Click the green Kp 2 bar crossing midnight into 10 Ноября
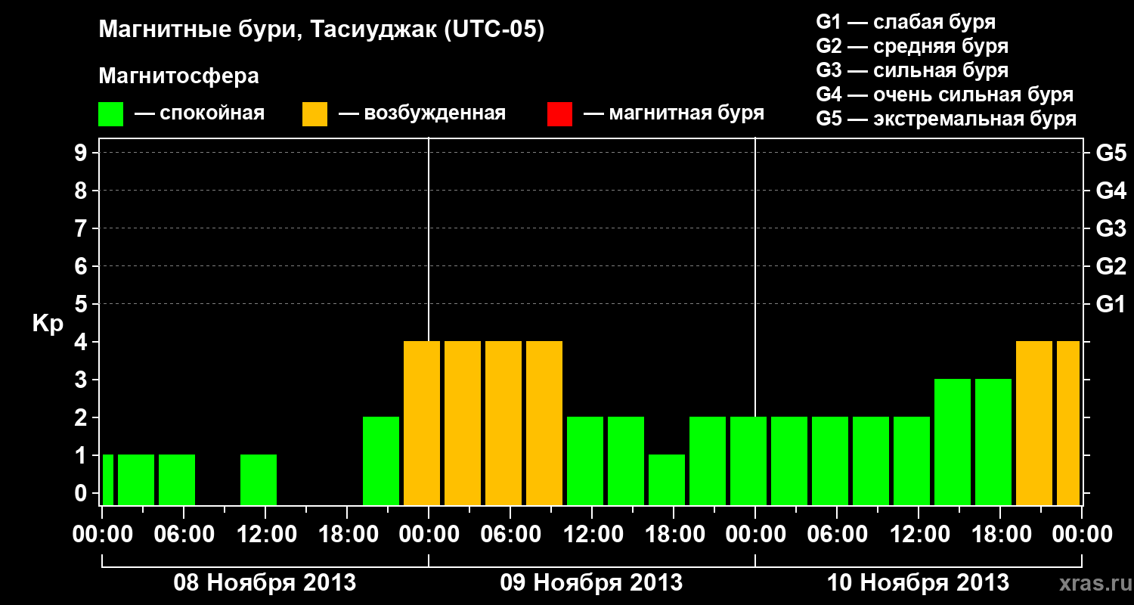1134x605 pixels. (748, 461)
